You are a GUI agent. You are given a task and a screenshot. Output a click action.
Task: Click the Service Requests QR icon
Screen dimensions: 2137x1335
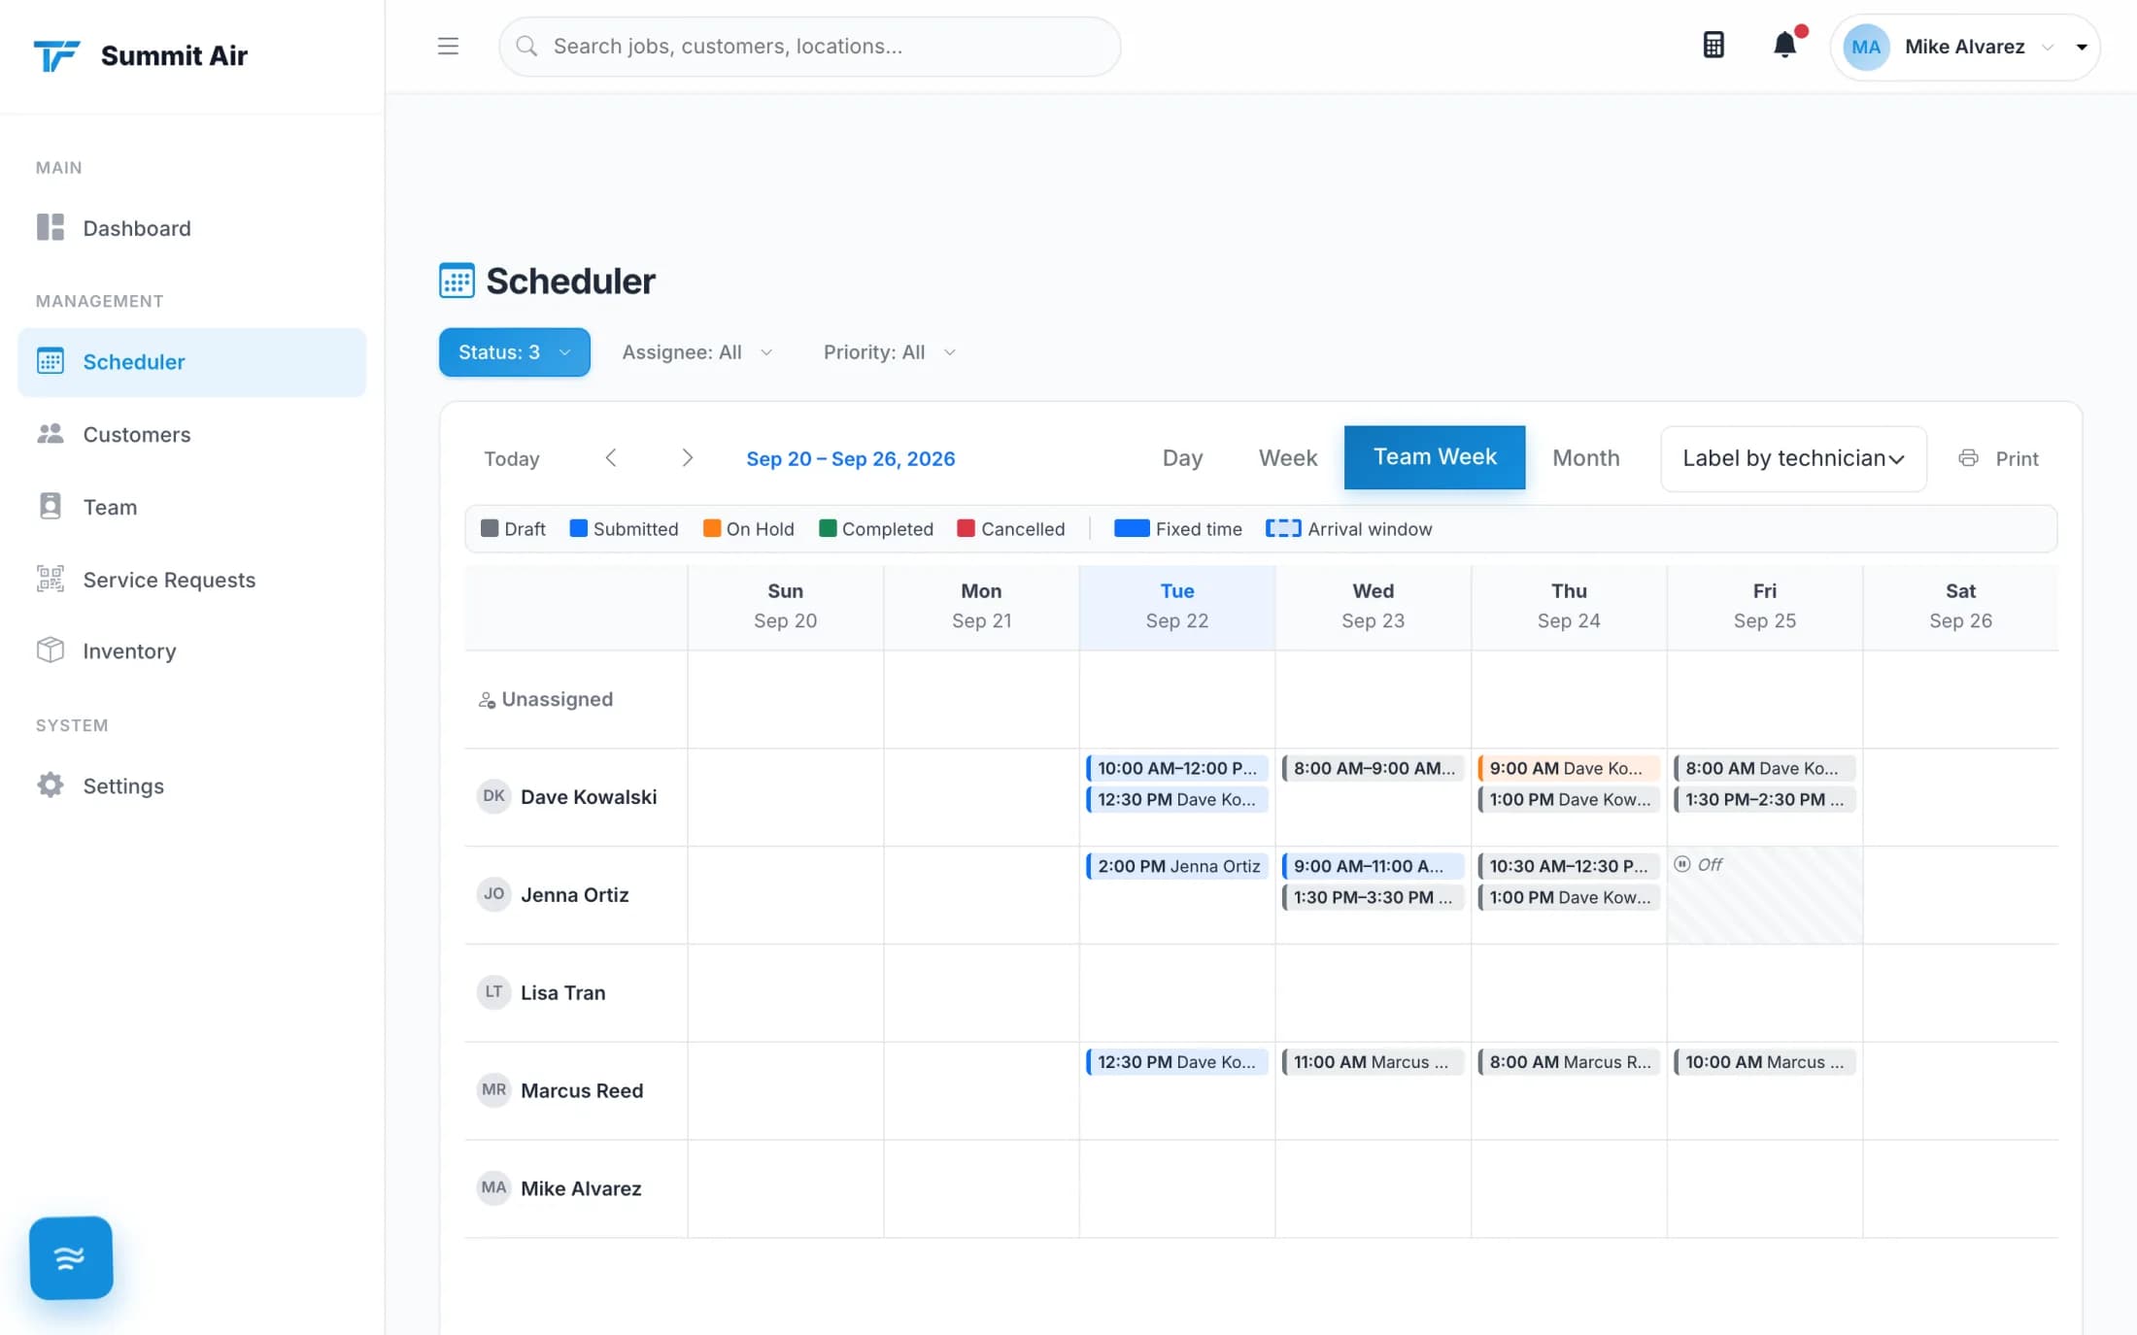[51, 579]
